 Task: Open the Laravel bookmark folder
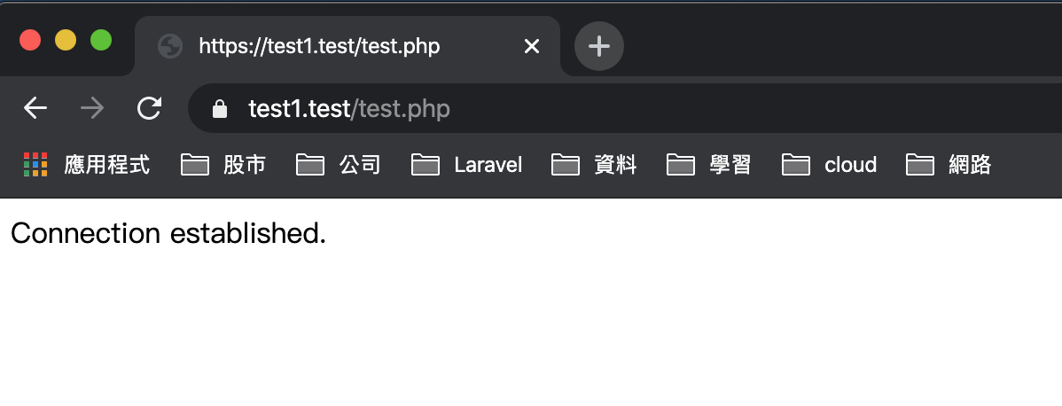467,165
